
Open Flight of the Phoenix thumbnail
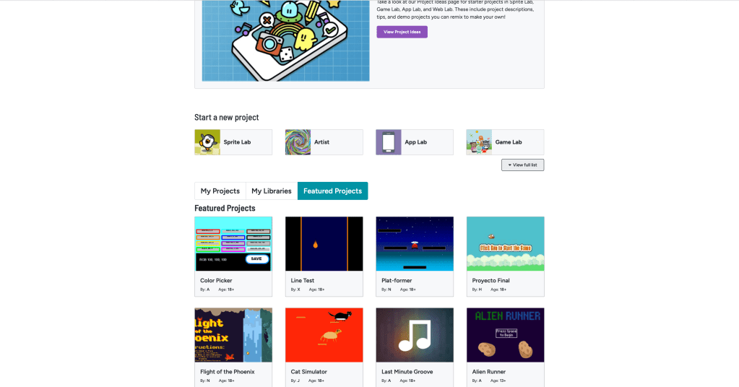(x=233, y=335)
